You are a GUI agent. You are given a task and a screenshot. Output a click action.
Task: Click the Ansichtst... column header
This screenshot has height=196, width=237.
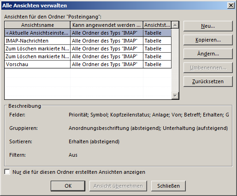pyautogui.click(x=157, y=25)
